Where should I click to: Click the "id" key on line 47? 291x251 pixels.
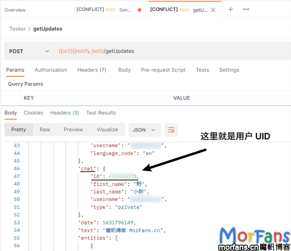pos(96,176)
